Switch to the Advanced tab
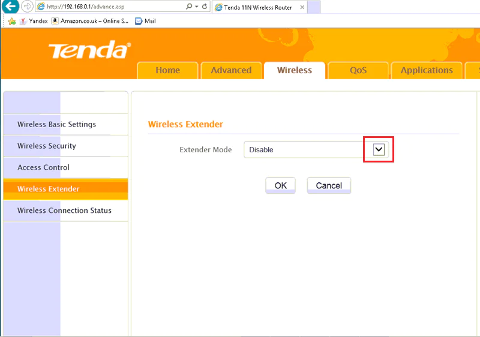480x337 pixels. (231, 70)
